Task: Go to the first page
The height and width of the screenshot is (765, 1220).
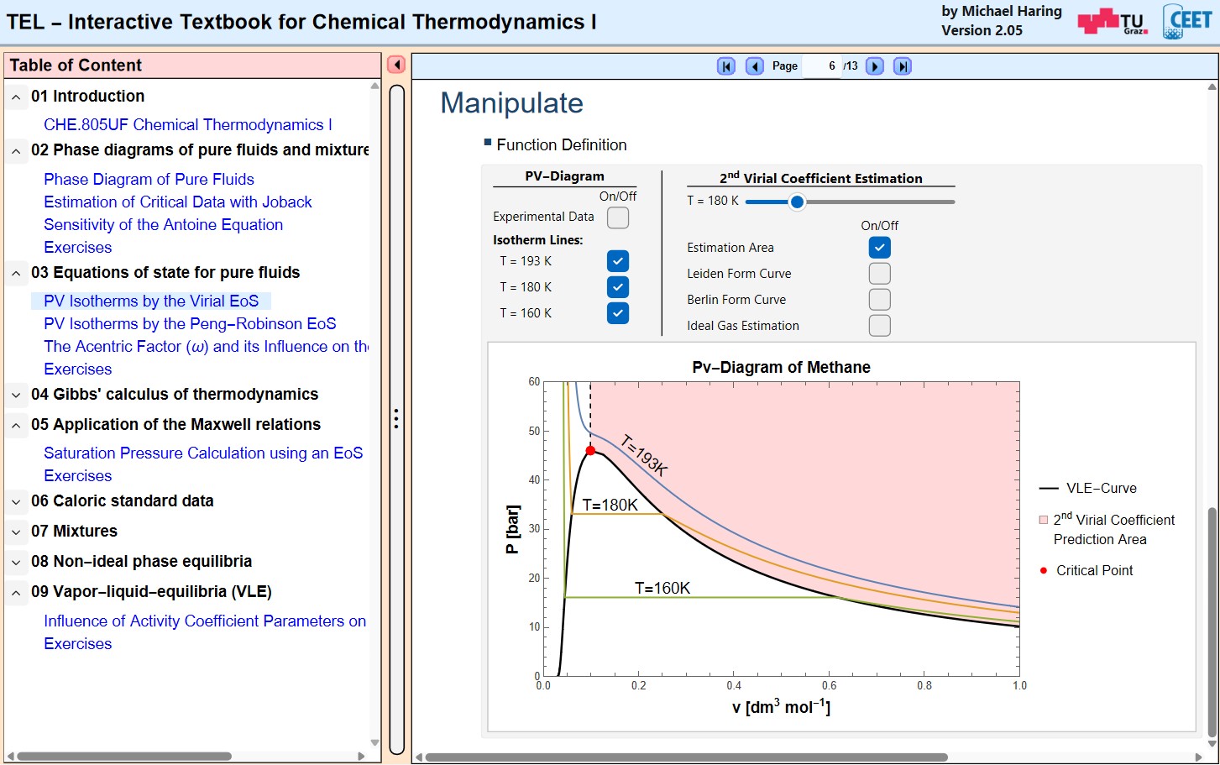Action: pyautogui.click(x=726, y=66)
